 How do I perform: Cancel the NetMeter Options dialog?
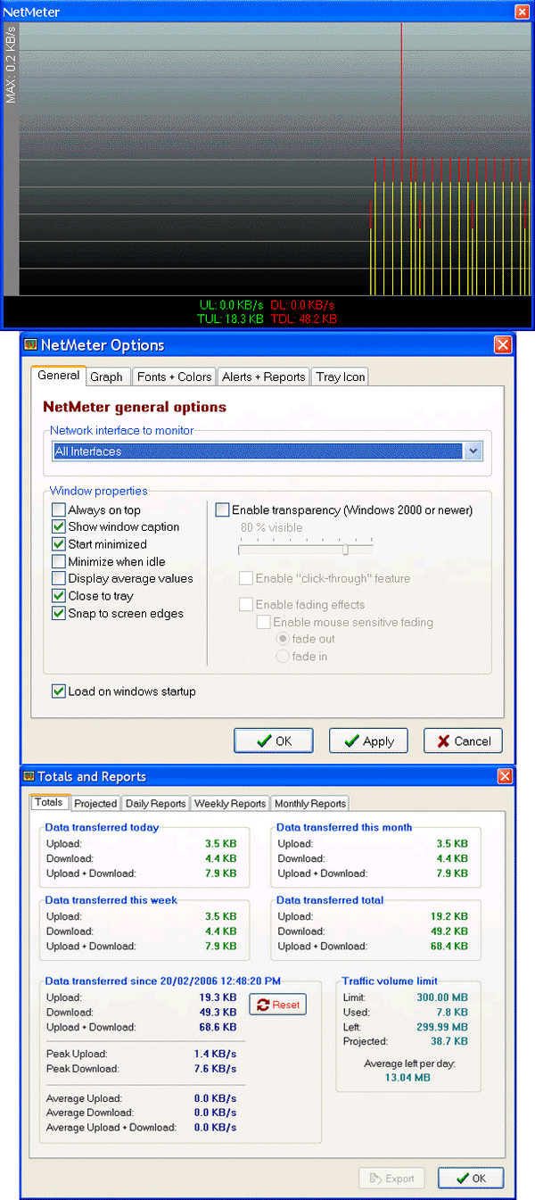coord(463,741)
